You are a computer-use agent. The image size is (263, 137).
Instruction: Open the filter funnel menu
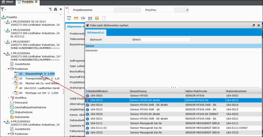[x=3, y=9]
